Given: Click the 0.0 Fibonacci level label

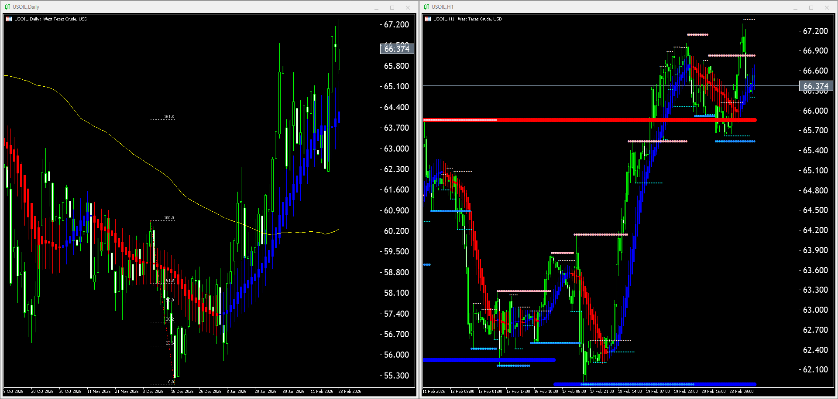Looking at the screenshot, I should [x=171, y=382].
